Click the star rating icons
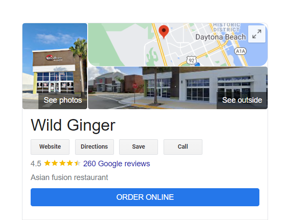Screen dimensions: 306x220 62,163
